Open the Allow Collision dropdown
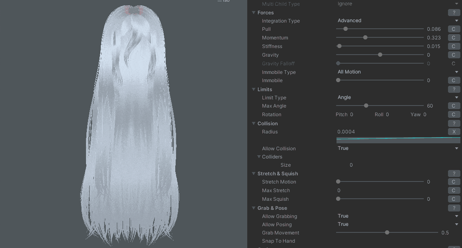Image resolution: width=462 pixels, height=248 pixels. coord(397,148)
